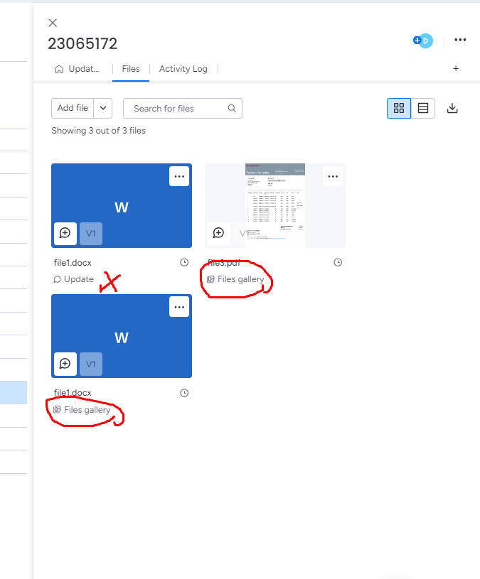The width and height of the screenshot is (480, 579).
Task: Click the Add file button
Action: pos(73,108)
